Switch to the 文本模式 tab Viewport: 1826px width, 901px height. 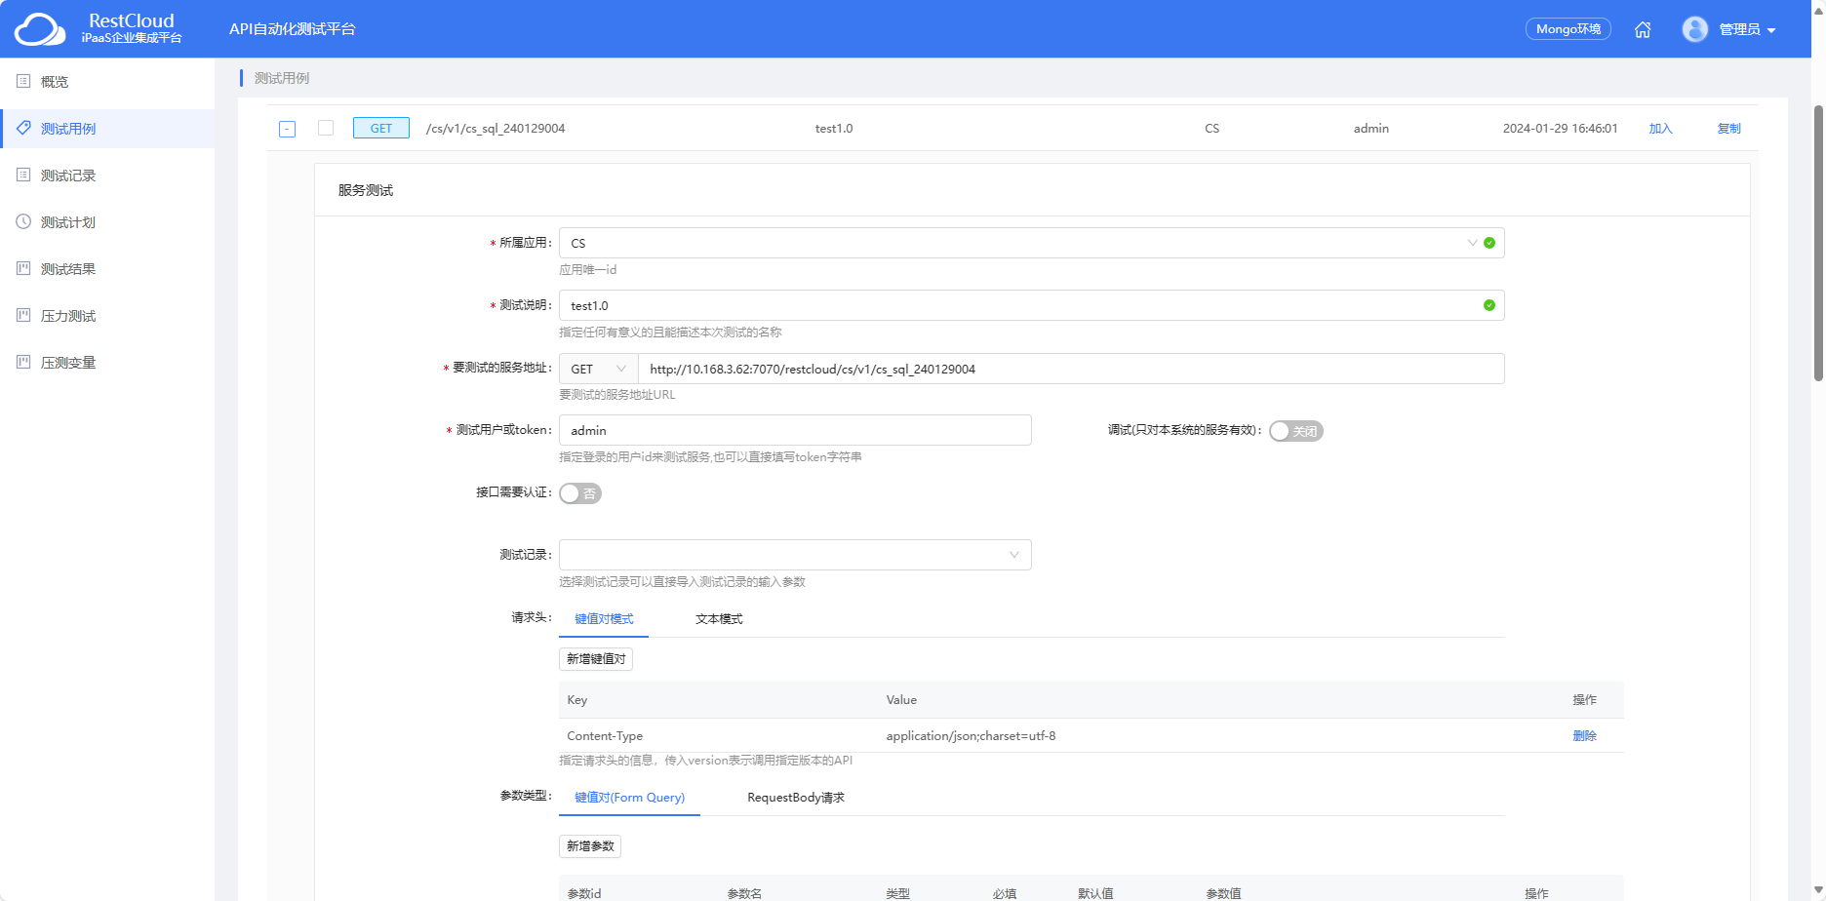point(718,618)
